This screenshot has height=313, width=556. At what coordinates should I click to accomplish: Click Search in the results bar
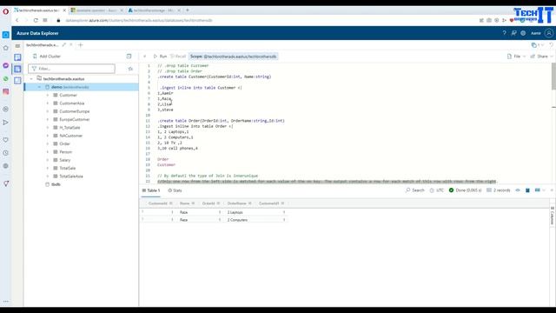point(415,190)
